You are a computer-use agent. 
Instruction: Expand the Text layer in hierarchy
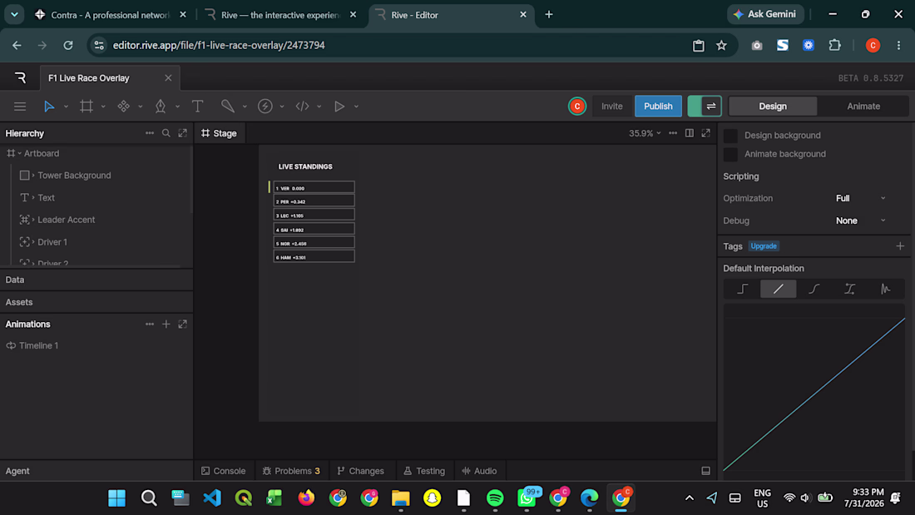tap(33, 197)
